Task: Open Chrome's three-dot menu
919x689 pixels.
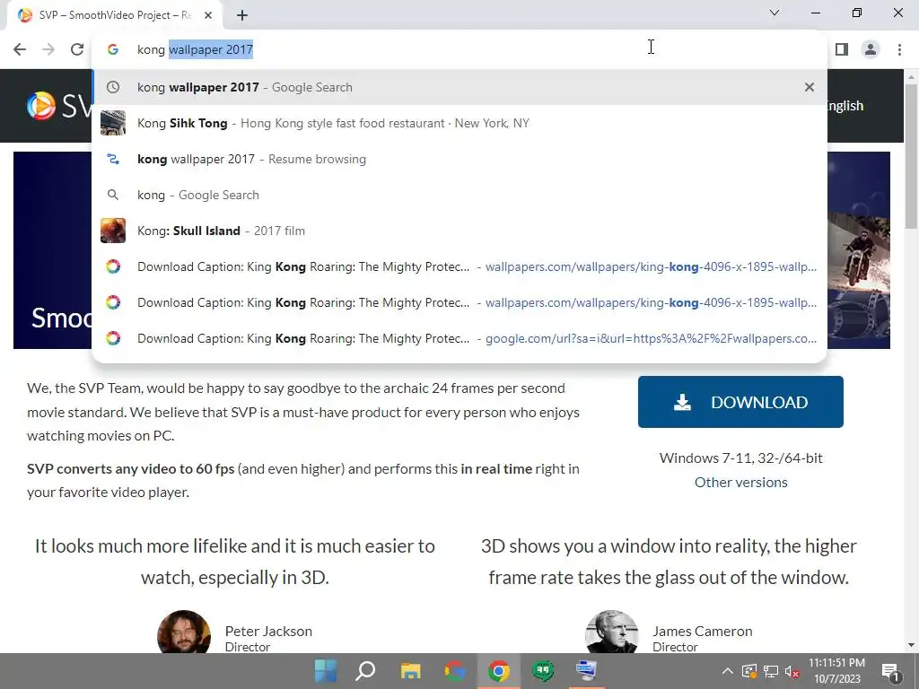Action: tap(899, 49)
